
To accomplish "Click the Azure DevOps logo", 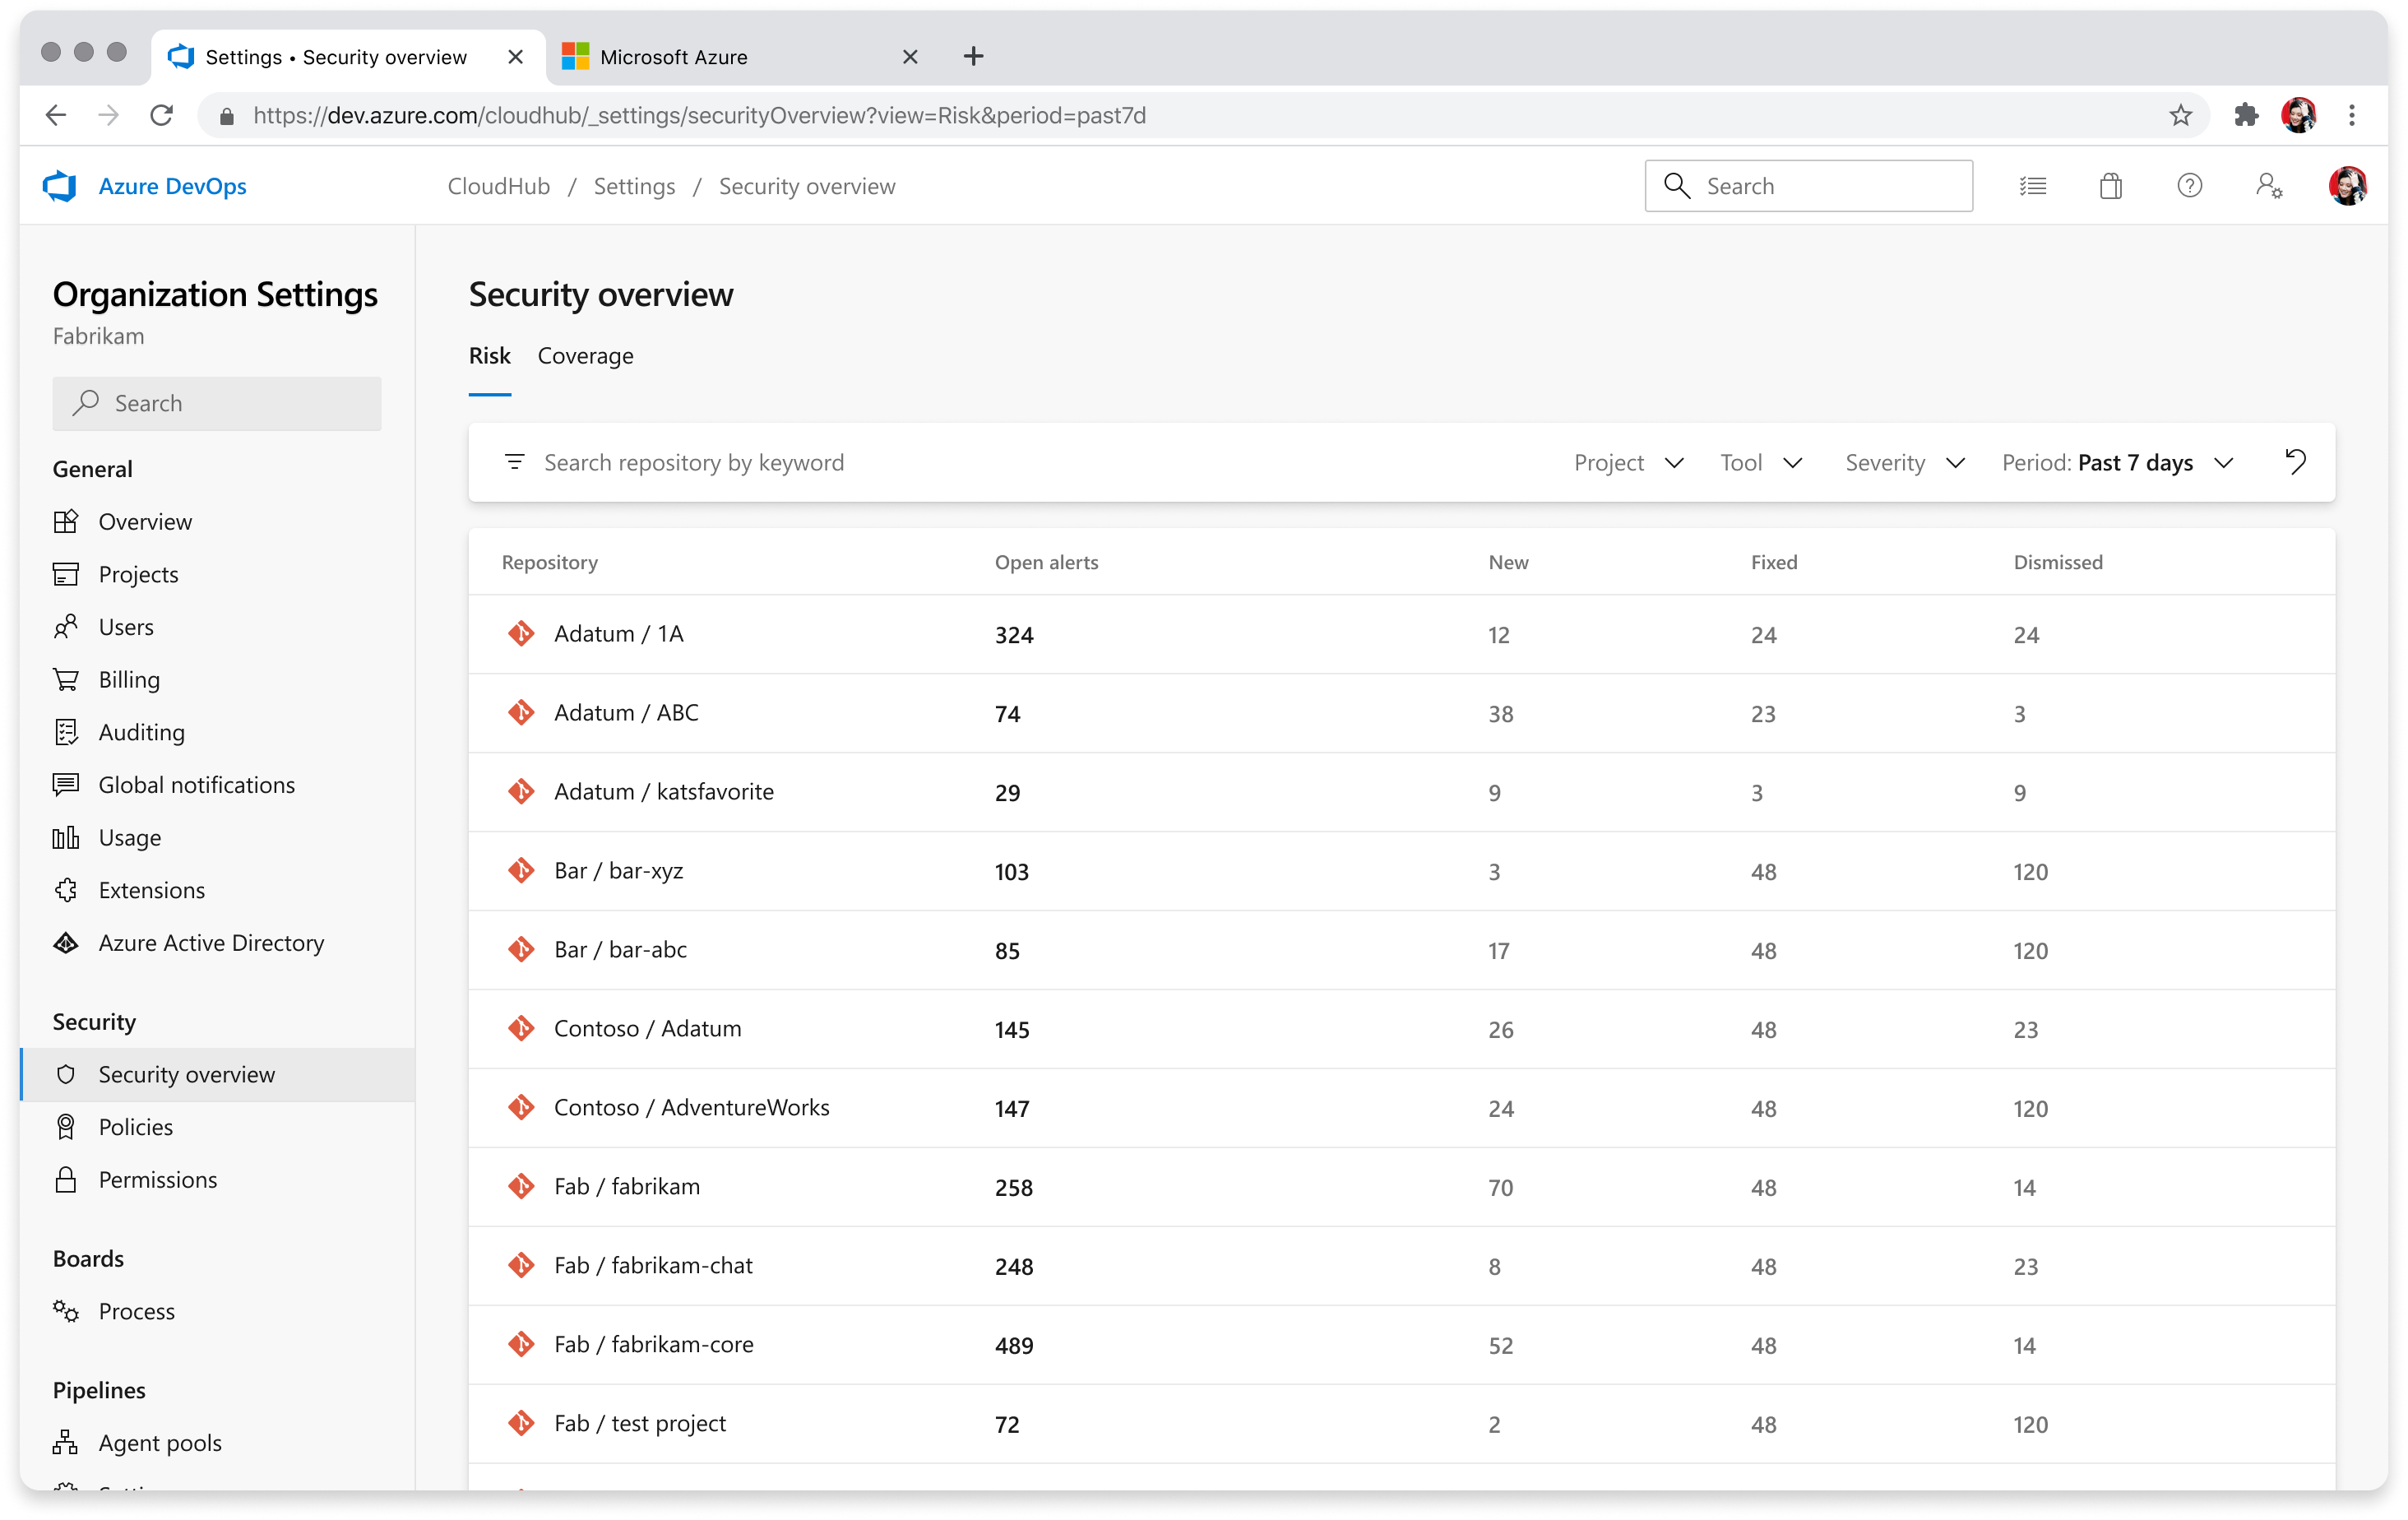I will coord(61,186).
